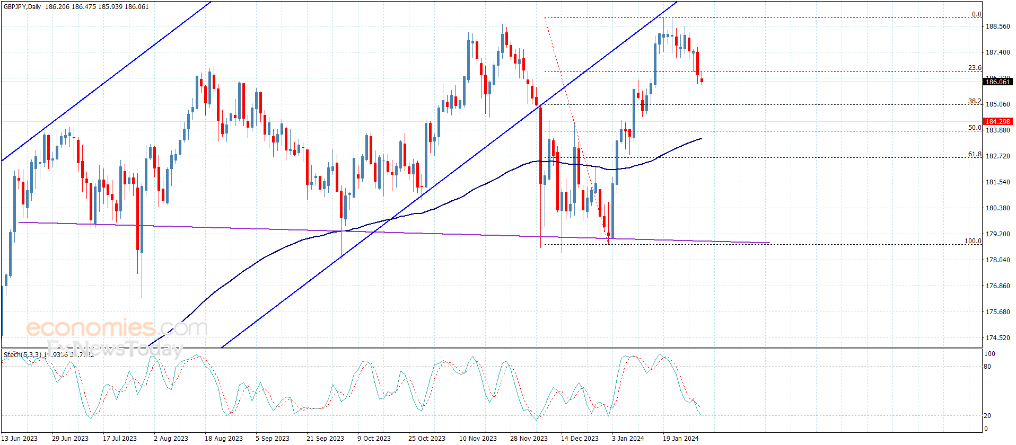Click the 0.0 Fibonacci level label
1016x445 pixels.
coord(976,14)
